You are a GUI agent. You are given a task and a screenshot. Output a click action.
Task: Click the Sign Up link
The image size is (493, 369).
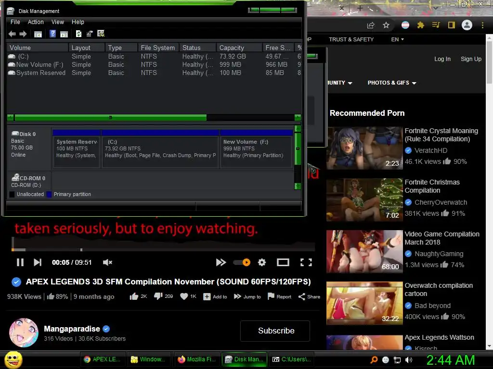[471, 59]
